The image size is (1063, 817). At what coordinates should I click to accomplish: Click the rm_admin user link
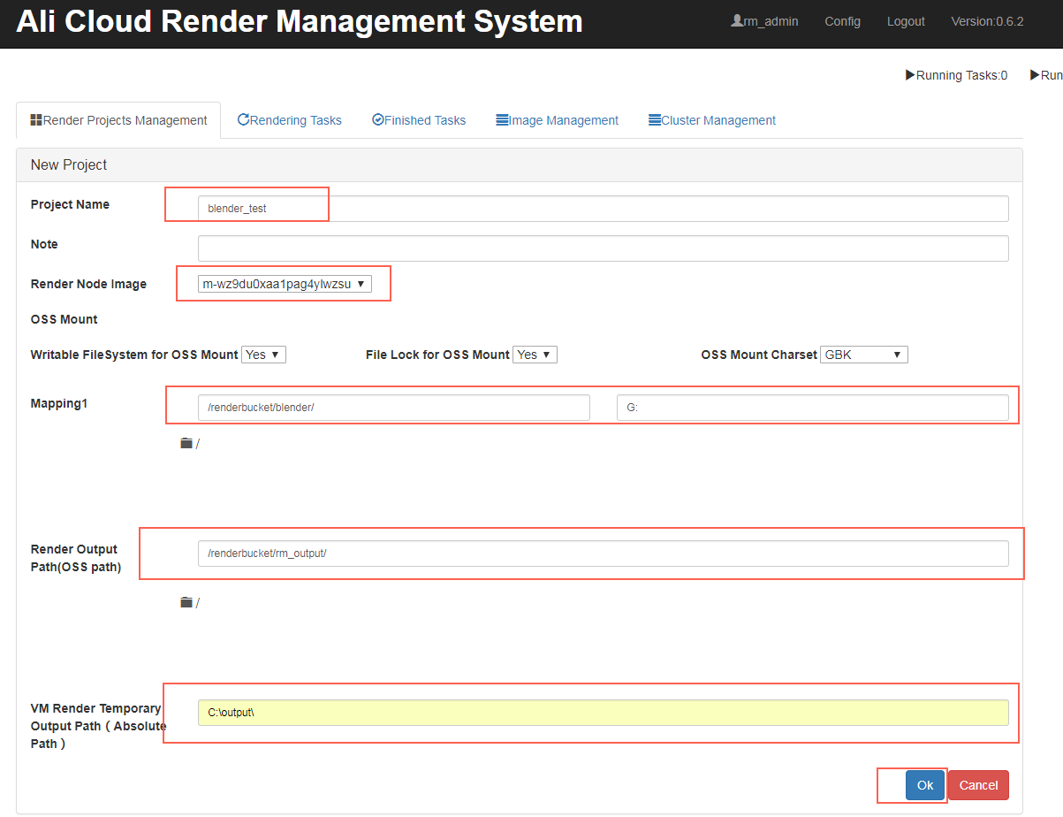pyautogui.click(x=764, y=21)
